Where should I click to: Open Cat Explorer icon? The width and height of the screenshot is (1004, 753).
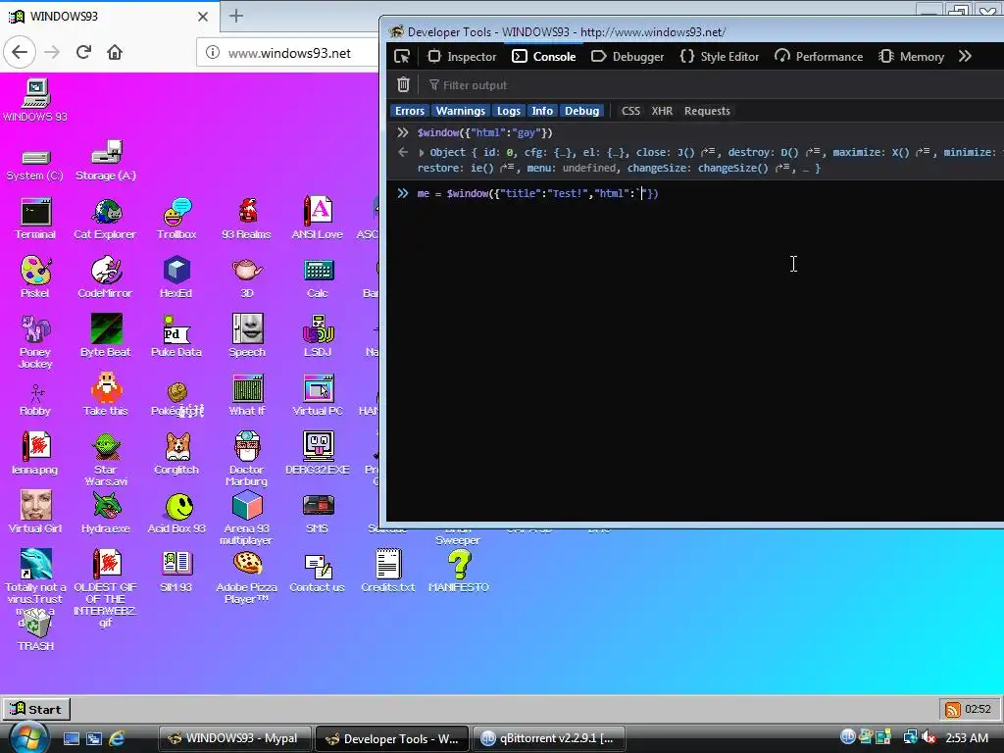tap(105, 219)
